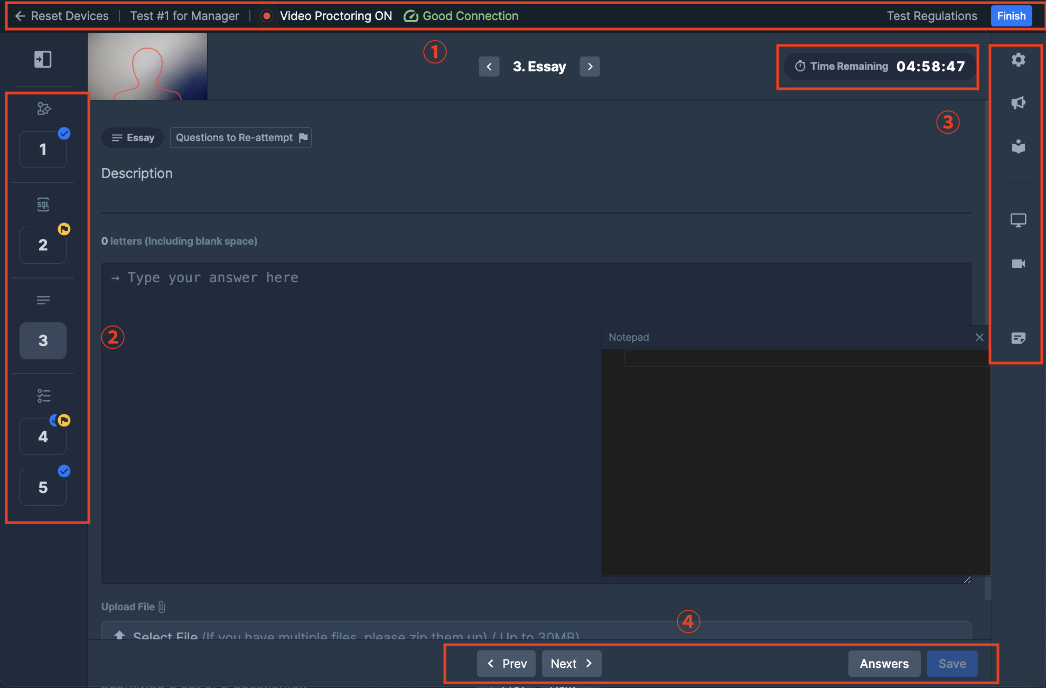Toggle the Notepad icon in right sidebar
The width and height of the screenshot is (1046, 688).
pos(1018,338)
